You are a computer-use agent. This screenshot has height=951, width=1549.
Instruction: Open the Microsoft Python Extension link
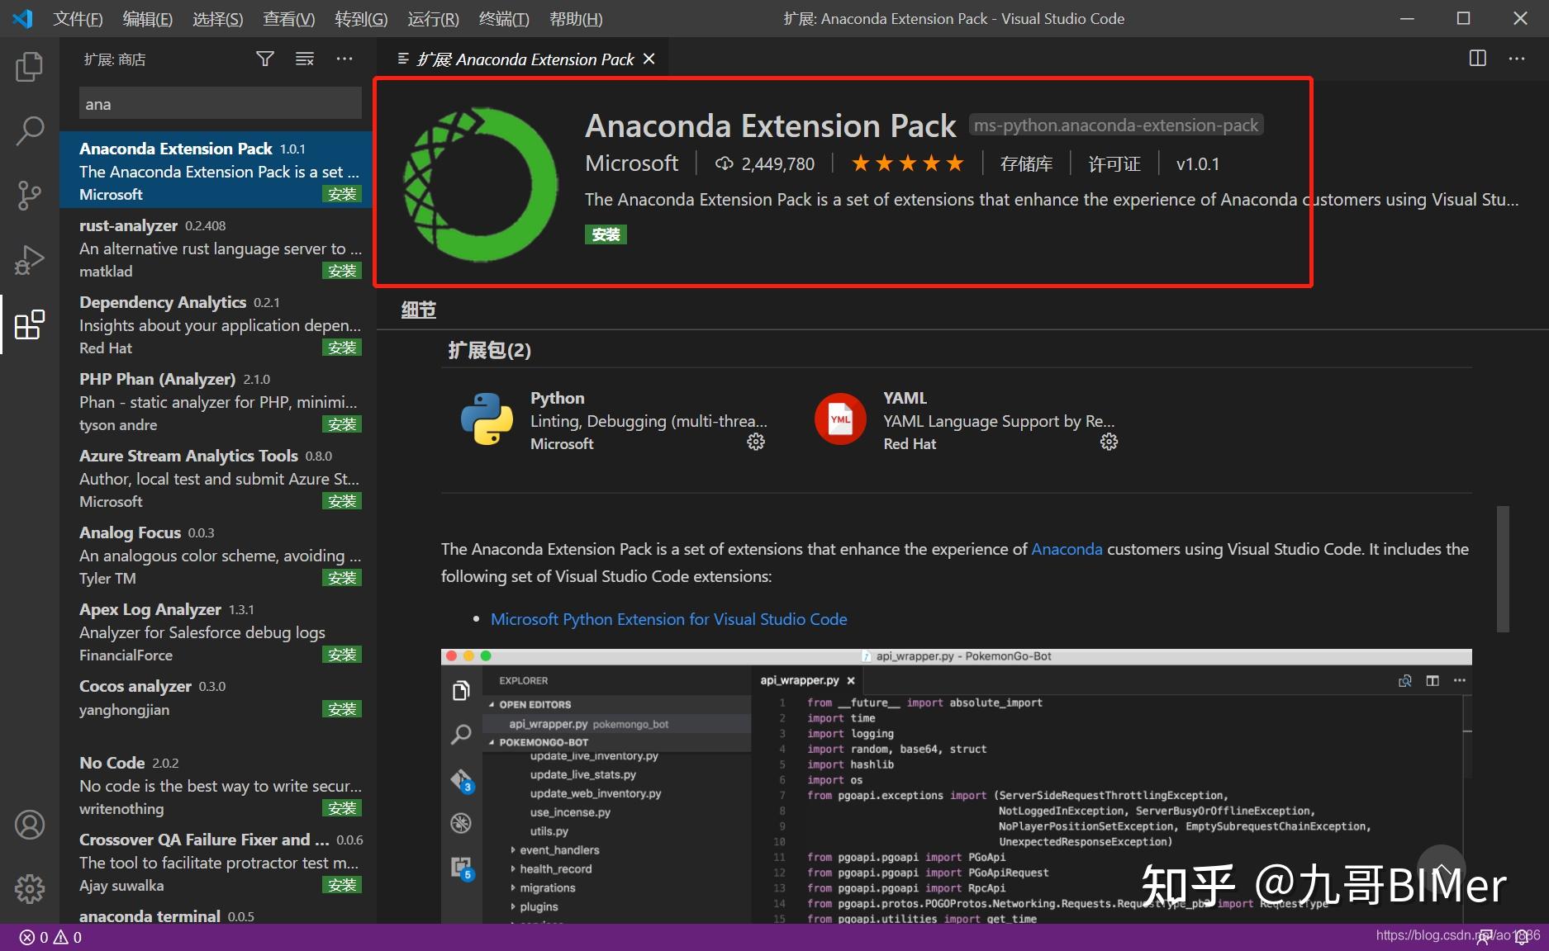pos(668,619)
